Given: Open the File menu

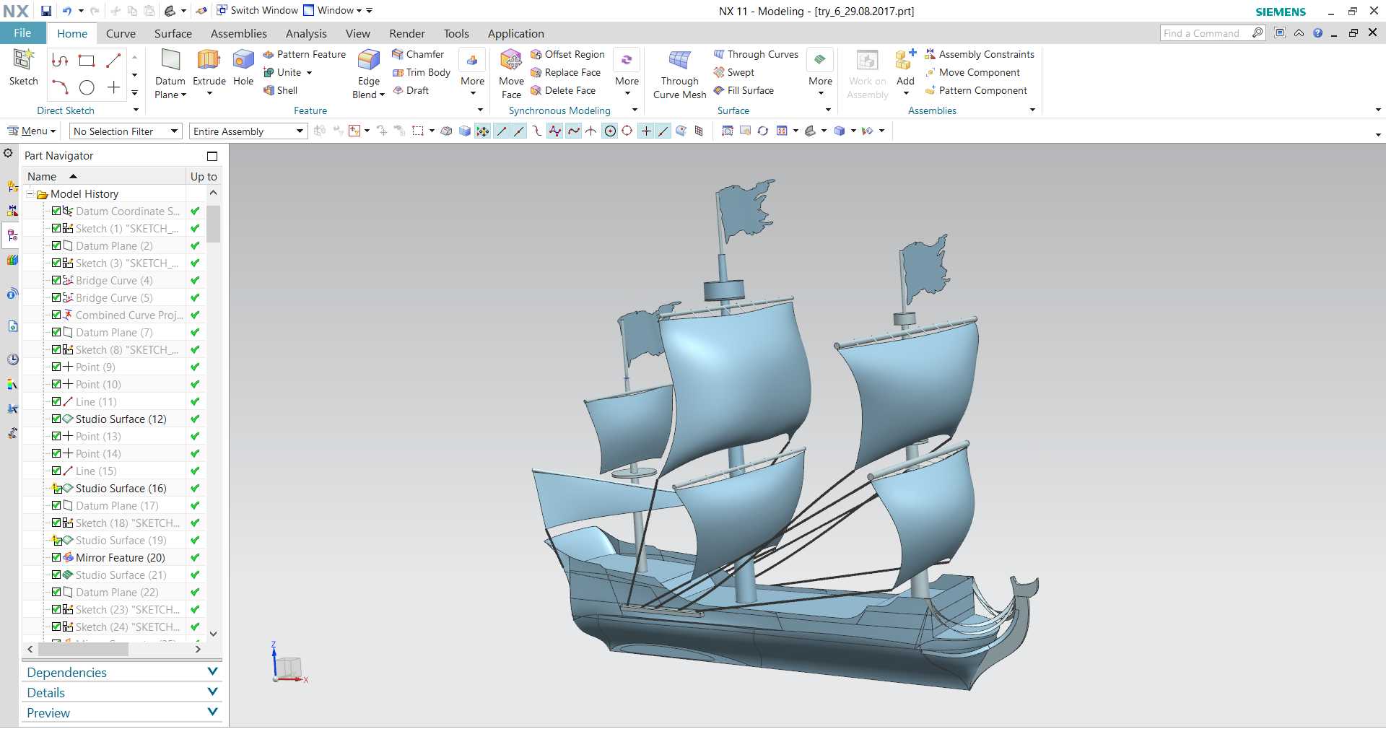Looking at the screenshot, I should [22, 33].
